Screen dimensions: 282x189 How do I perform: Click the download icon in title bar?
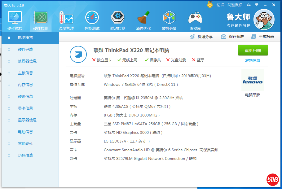249,5
